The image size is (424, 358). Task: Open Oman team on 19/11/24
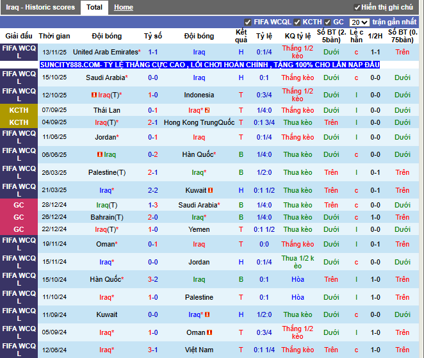[106, 244]
